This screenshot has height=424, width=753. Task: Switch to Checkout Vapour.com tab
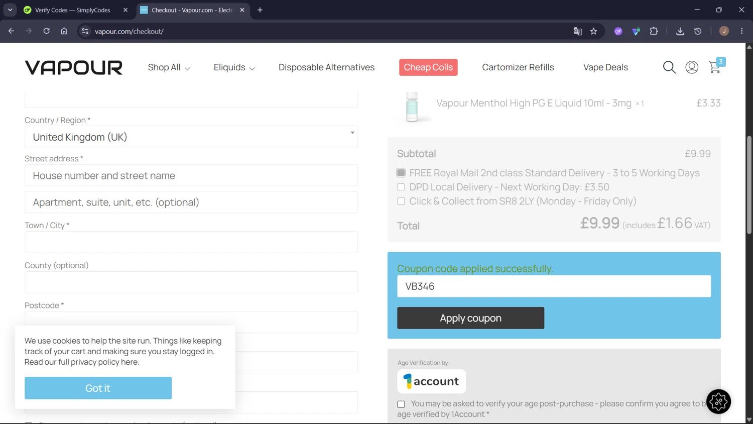click(193, 10)
